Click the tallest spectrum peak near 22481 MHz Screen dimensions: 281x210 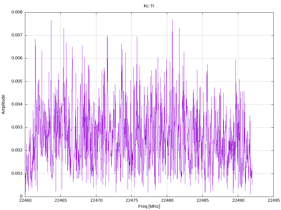click(x=172, y=20)
